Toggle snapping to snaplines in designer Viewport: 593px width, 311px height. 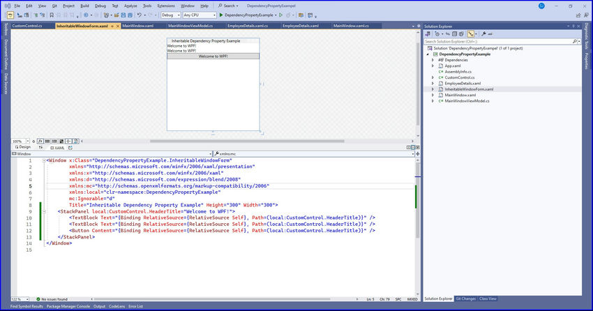68,142
